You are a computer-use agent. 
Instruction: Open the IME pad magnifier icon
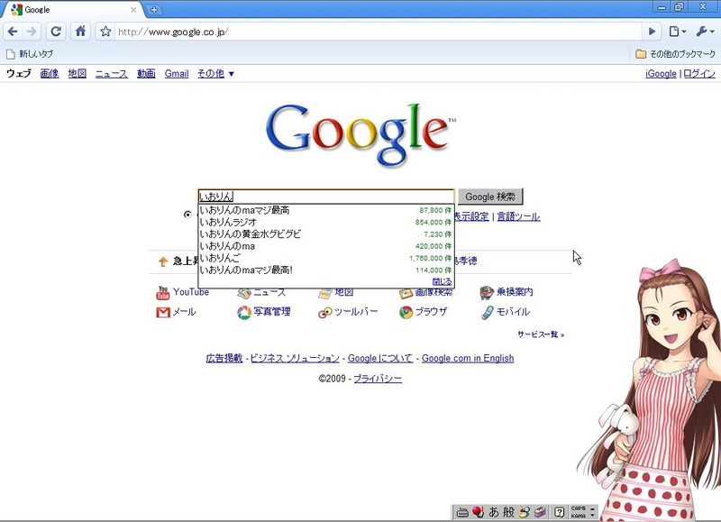[x=525, y=511]
